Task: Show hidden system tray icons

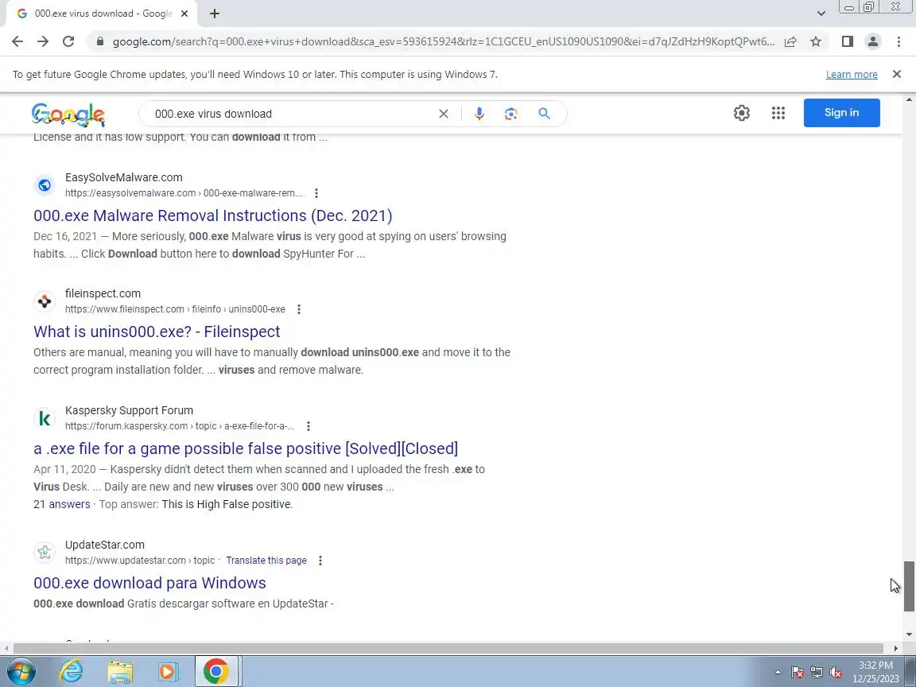Action: [x=778, y=673]
